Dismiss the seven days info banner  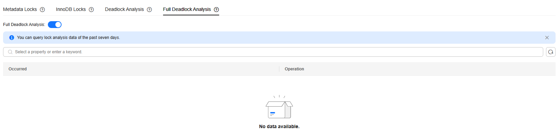coord(547,38)
